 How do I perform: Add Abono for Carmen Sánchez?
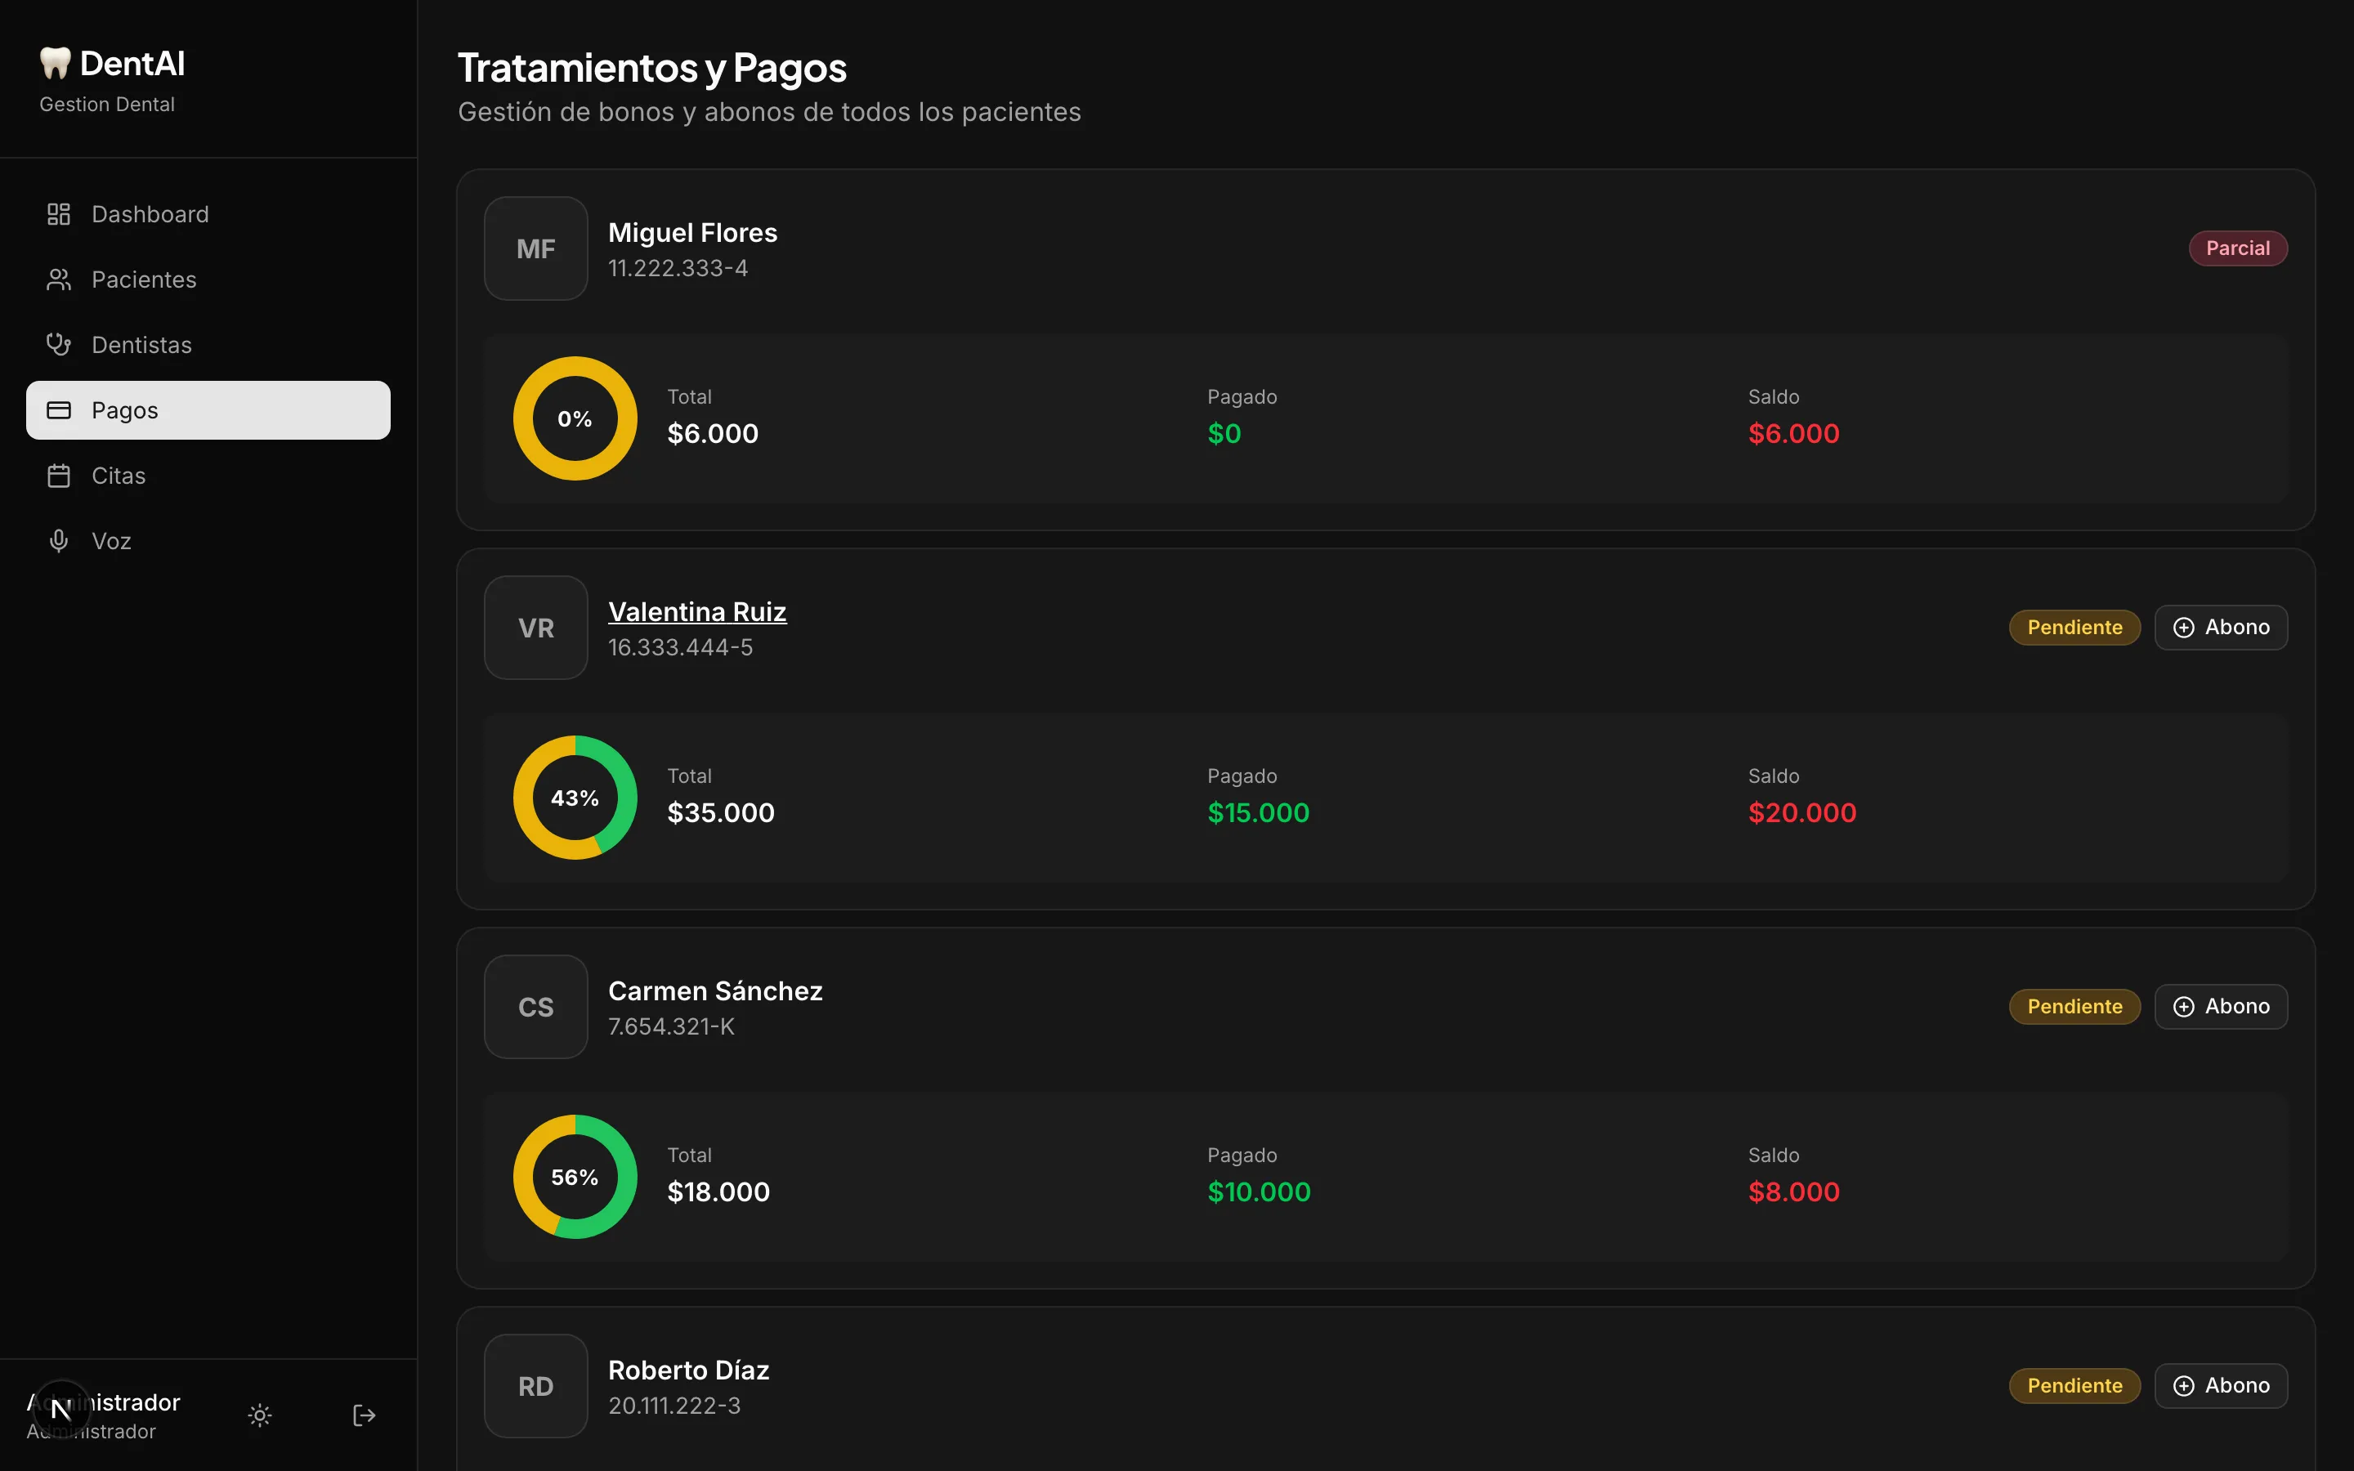[2221, 1007]
